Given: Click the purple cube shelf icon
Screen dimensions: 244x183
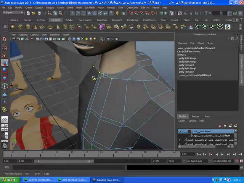Looking at the screenshot, I should click(101, 27).
